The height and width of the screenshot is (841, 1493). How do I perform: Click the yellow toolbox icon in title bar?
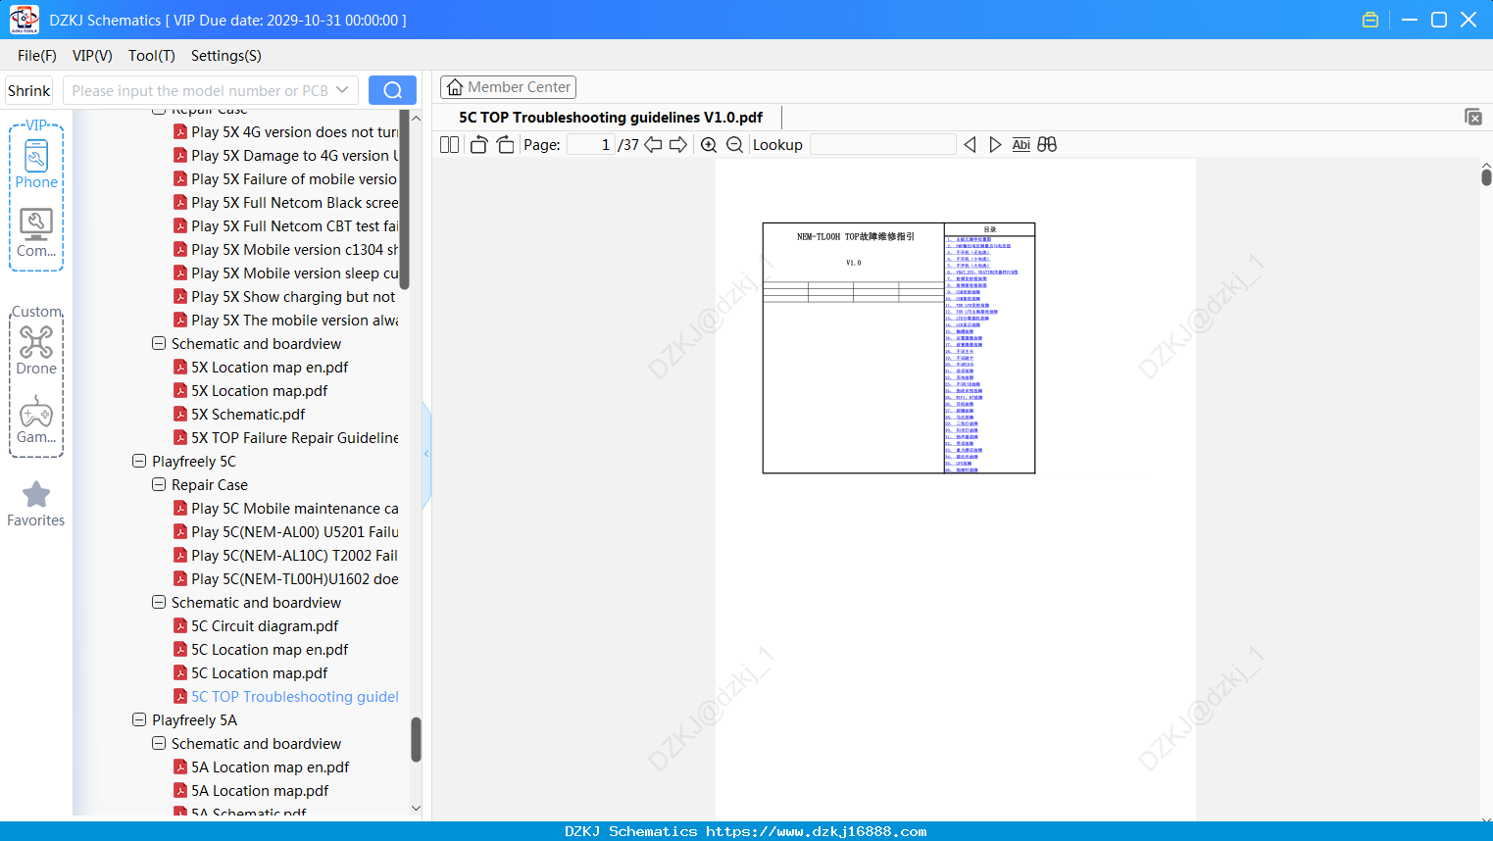pos(1370,20)
